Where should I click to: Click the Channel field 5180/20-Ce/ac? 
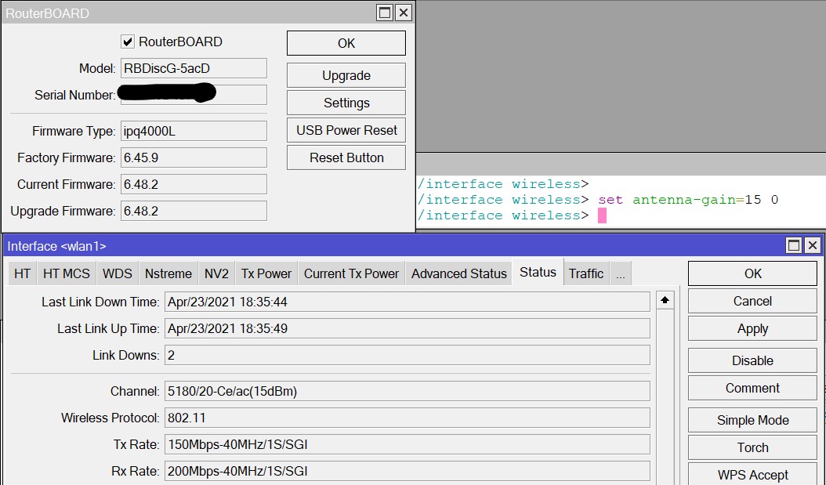click(x=408, y=391)
